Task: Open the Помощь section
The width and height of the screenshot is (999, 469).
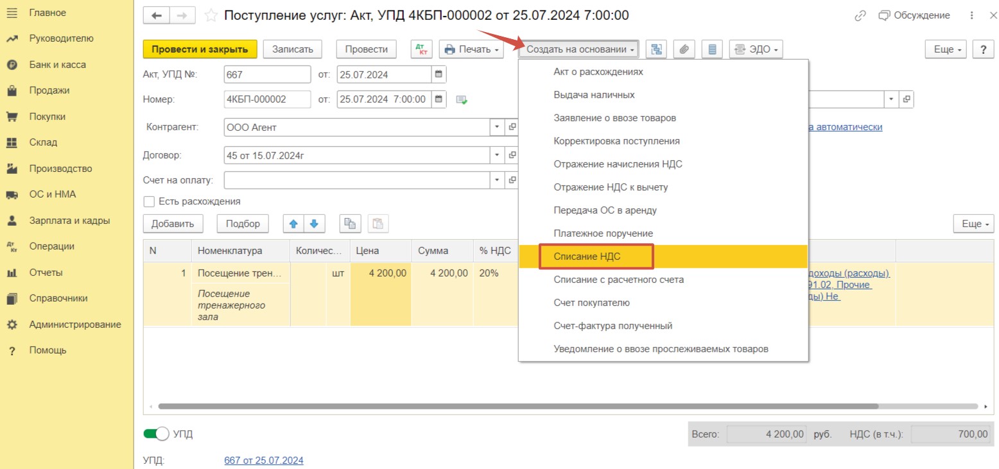Action: pyautogui.click(x=48, y=350)
